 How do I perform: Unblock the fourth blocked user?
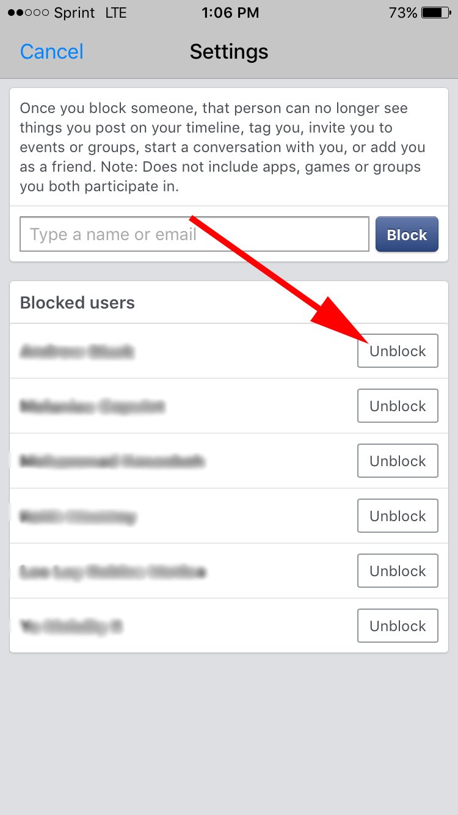pos(398,516)
